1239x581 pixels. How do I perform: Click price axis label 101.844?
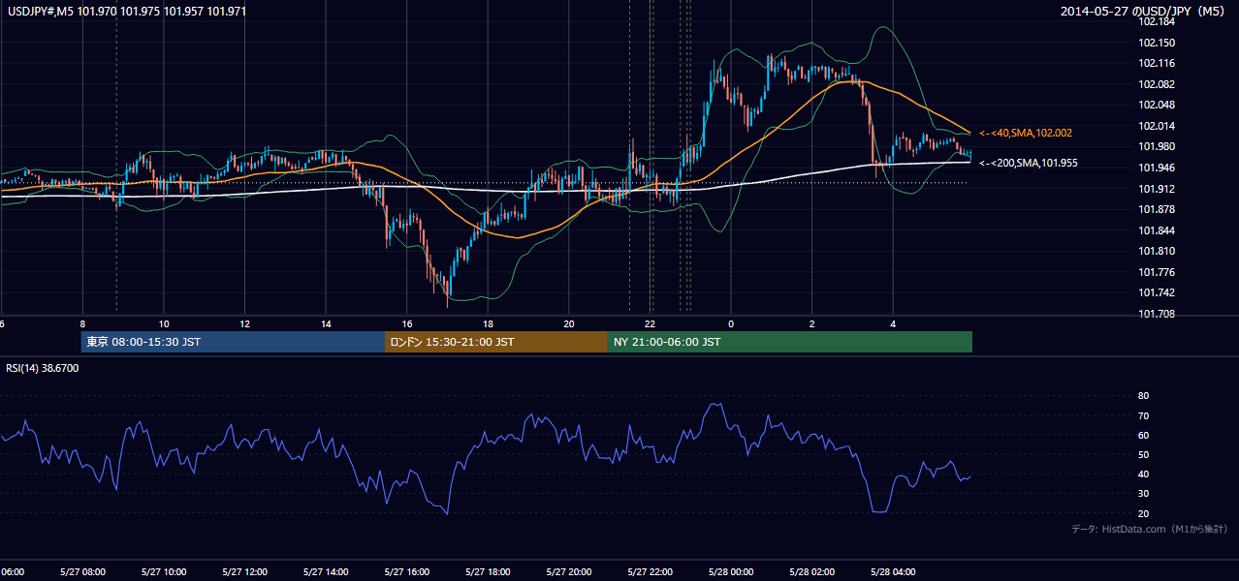(1158, 230)
